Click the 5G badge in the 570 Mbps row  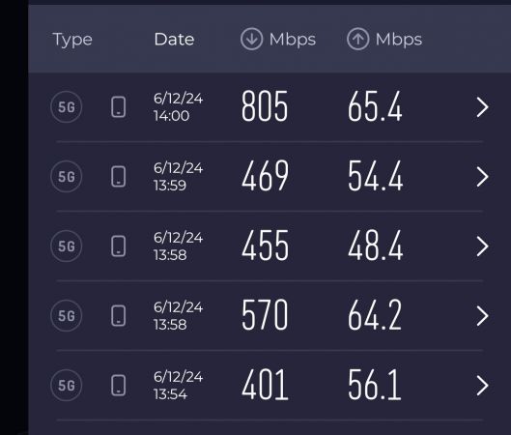coord(66,316)
